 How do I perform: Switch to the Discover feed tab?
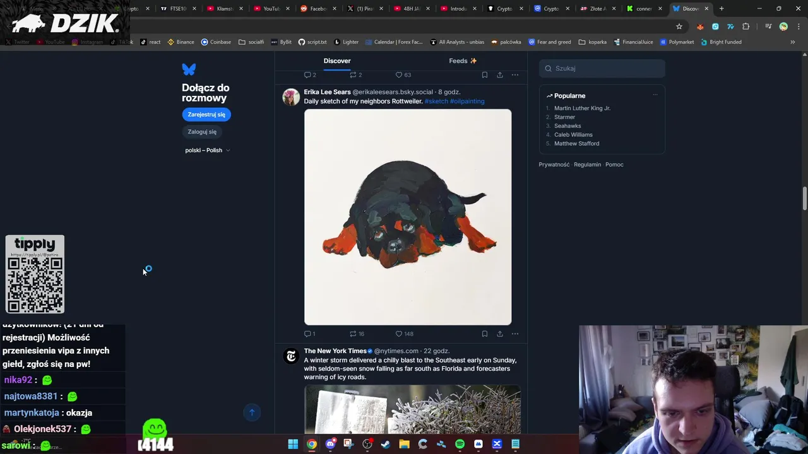(337, 61)
